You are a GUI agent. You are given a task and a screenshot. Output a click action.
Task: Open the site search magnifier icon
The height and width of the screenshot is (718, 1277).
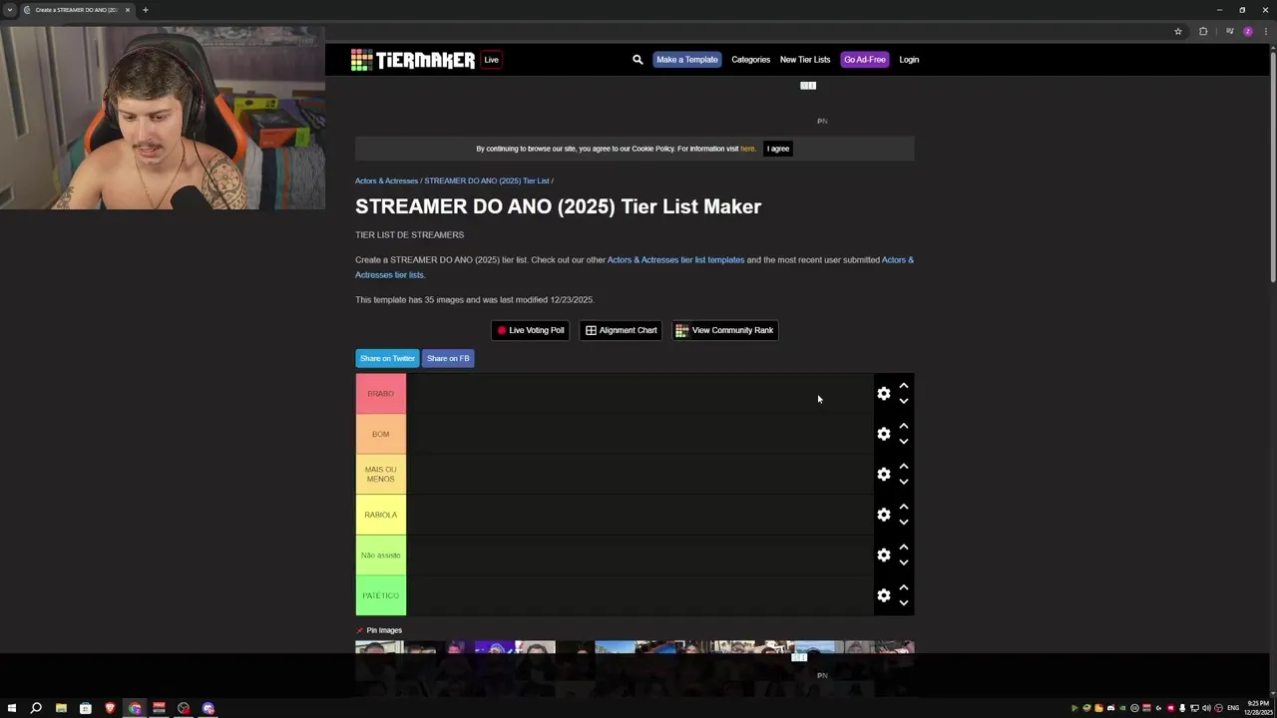click(638, 60)
